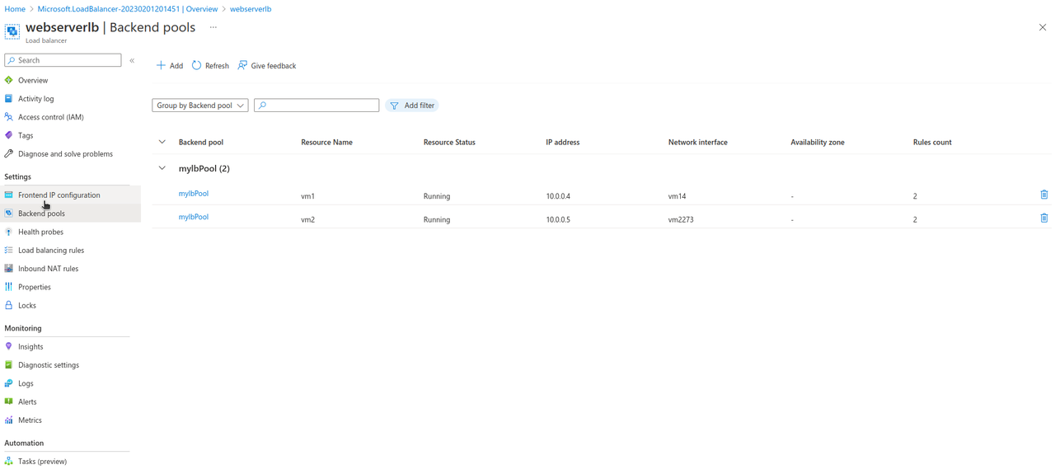Viewport: 1055px width, 474px height.
Task: Click the Frontend IP configuration icon
Action: click(9, 195)
